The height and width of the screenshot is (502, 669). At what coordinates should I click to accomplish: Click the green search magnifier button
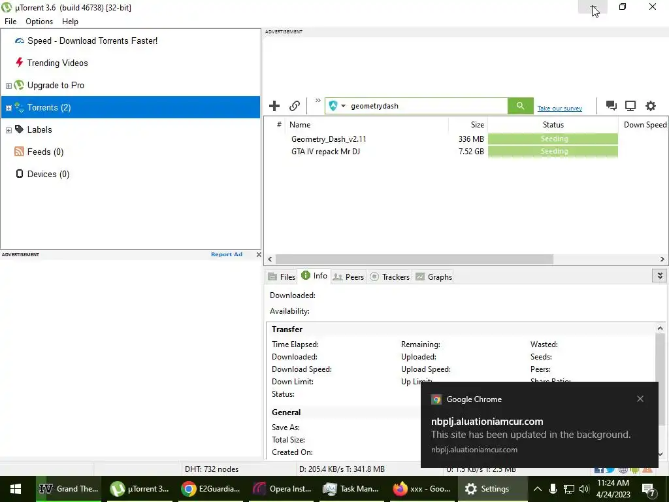pyautogui.click(x=520, y=106)
